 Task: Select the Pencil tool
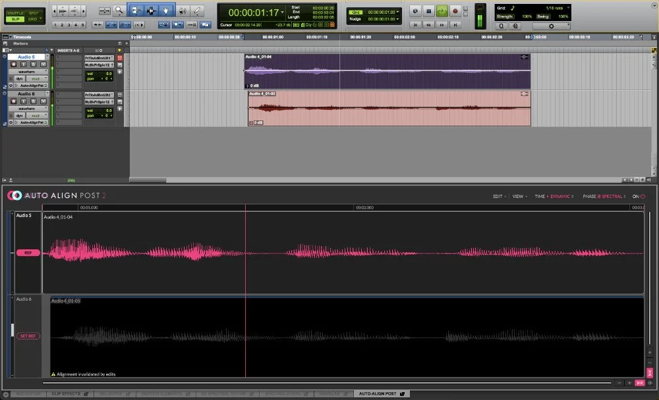[197, 9]
